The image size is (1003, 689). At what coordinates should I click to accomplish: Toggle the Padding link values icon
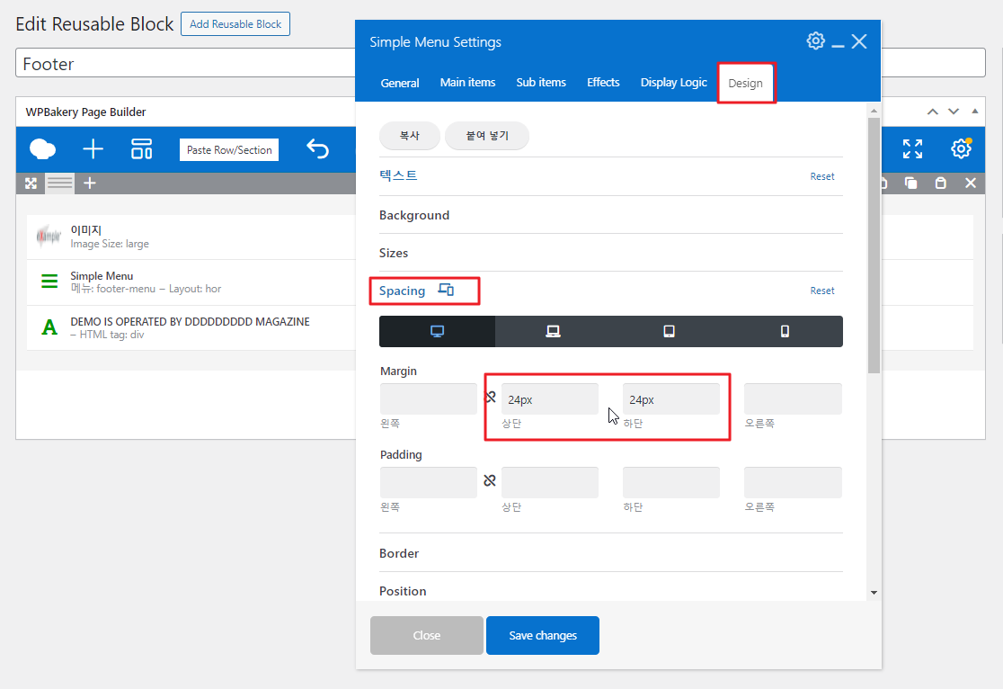[x=489, y=480]
